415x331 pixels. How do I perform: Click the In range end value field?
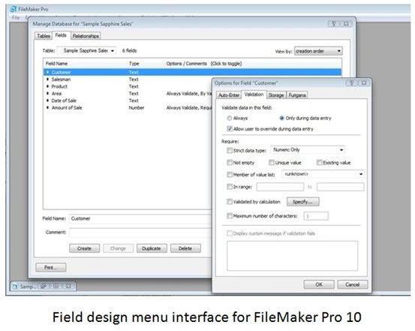pyautogui.click(x=341, y=187)
